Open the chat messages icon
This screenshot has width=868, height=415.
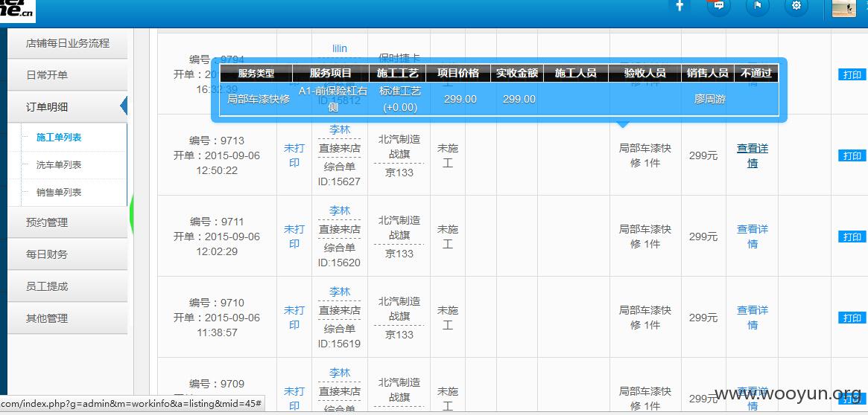[718, 5]
